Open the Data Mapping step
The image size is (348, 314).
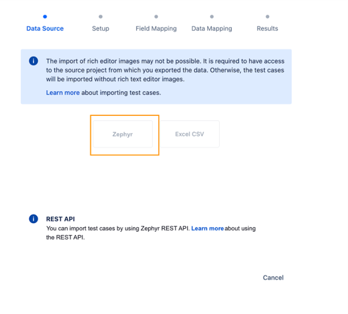click(x=212, y=29)
